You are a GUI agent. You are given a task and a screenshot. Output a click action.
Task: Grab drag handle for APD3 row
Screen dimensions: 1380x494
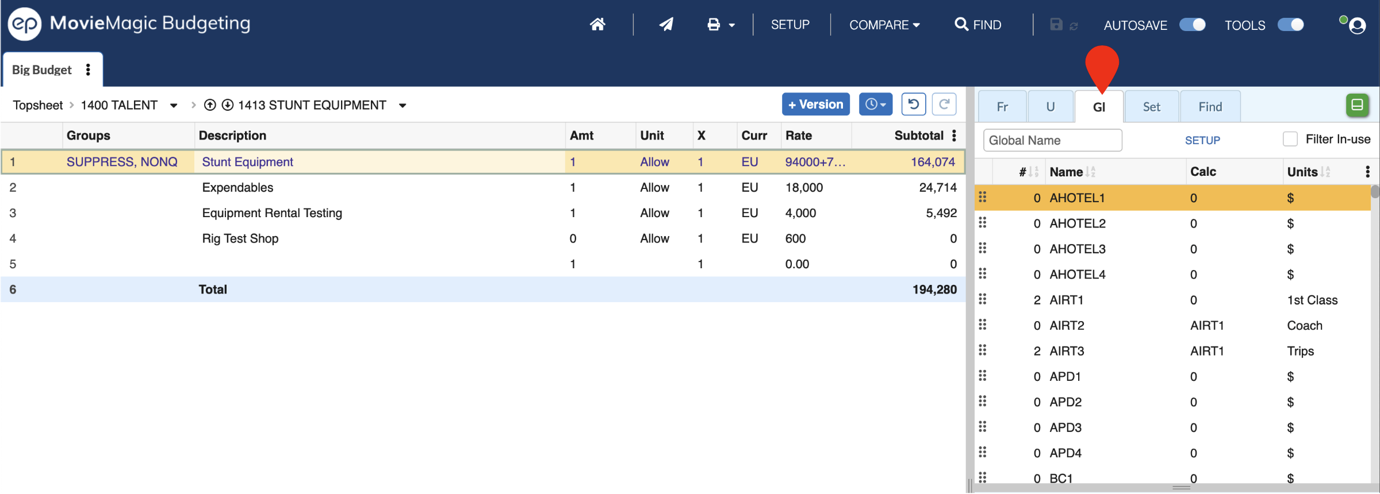coord(983,426)
